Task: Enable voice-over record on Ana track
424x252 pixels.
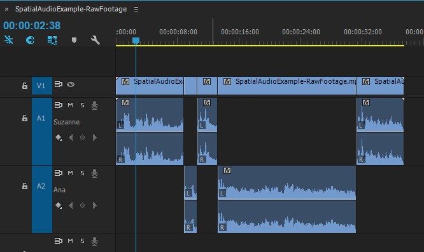Action: point(94,173)
